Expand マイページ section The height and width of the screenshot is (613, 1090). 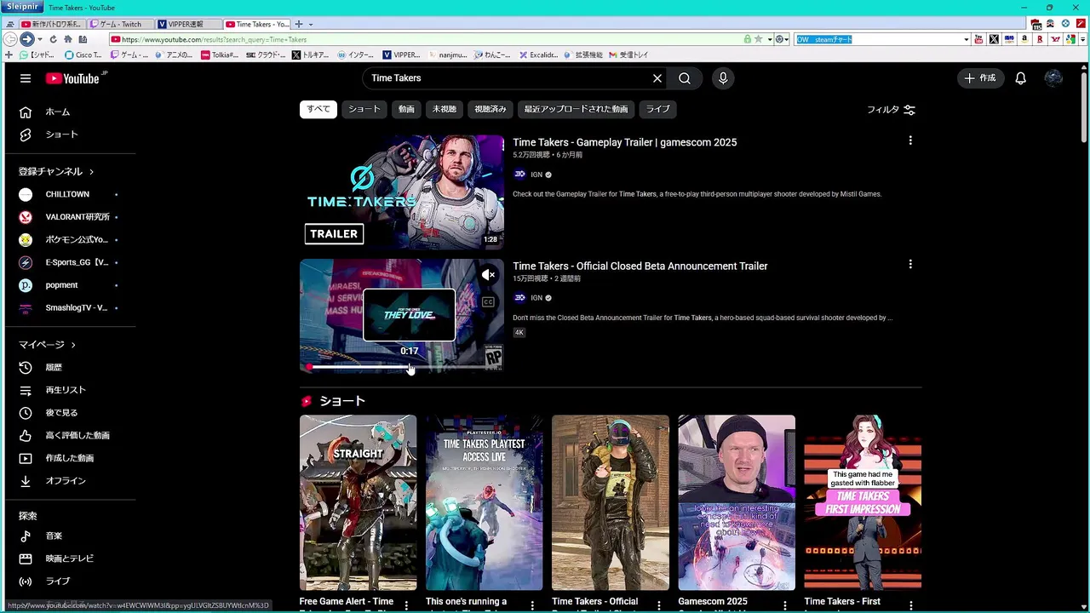point(48,345)
